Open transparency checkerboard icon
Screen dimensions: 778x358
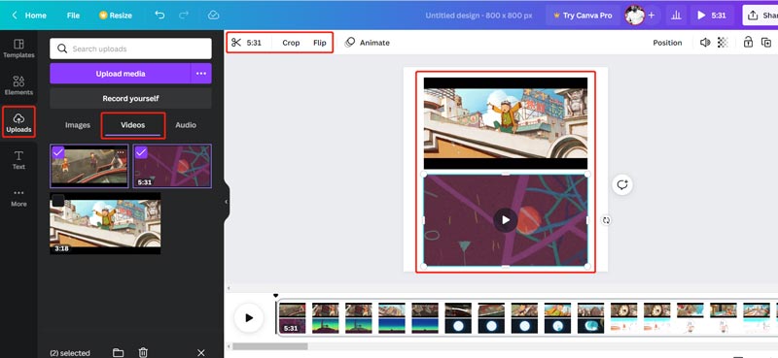pyautogui.click(x=723, y=43)
